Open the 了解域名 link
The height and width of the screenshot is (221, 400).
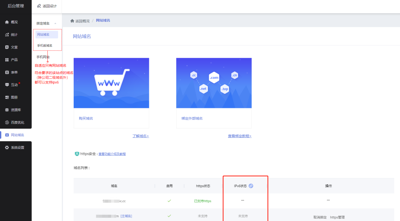click(x=141, y=136)
